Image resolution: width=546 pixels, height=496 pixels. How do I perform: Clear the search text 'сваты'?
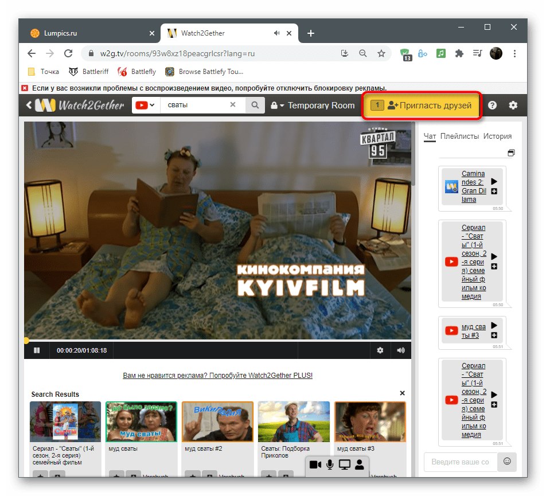pyautogui.click(x=233, y=105)
